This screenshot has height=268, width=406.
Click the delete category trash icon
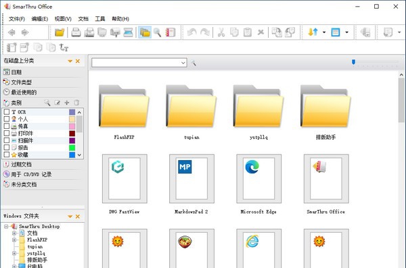tap(76, 103)
